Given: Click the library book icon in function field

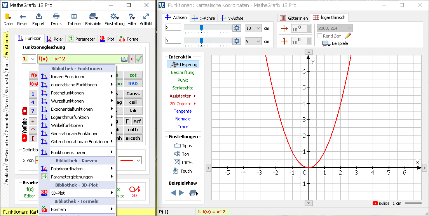Looking at the screenshot, I should pos(124,59).
